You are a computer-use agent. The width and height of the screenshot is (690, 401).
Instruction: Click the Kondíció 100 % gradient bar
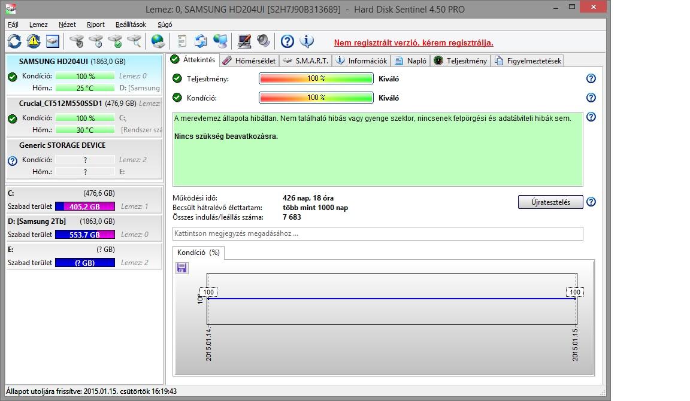[316, 98]
